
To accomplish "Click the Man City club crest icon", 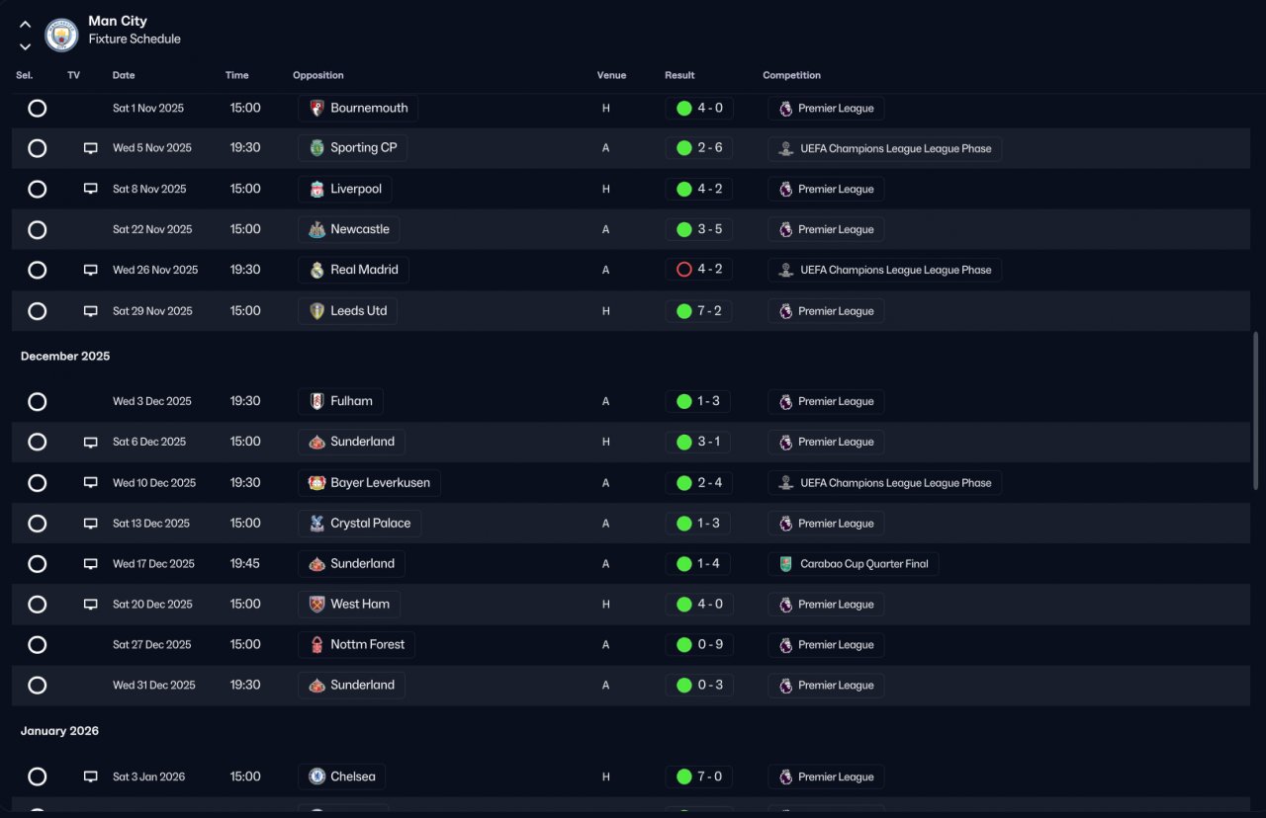I will coord(61,35).
